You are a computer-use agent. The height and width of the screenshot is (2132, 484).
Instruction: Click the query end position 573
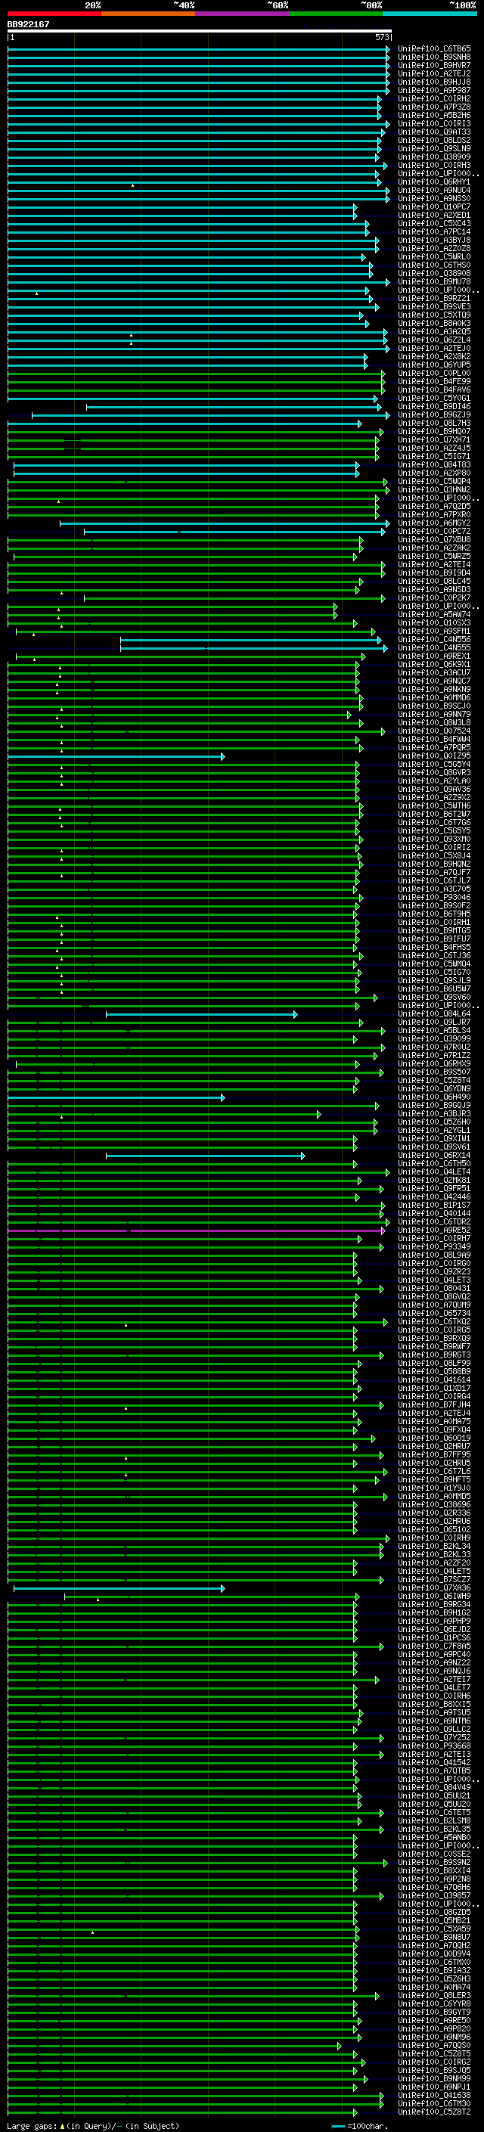[382, 38]
